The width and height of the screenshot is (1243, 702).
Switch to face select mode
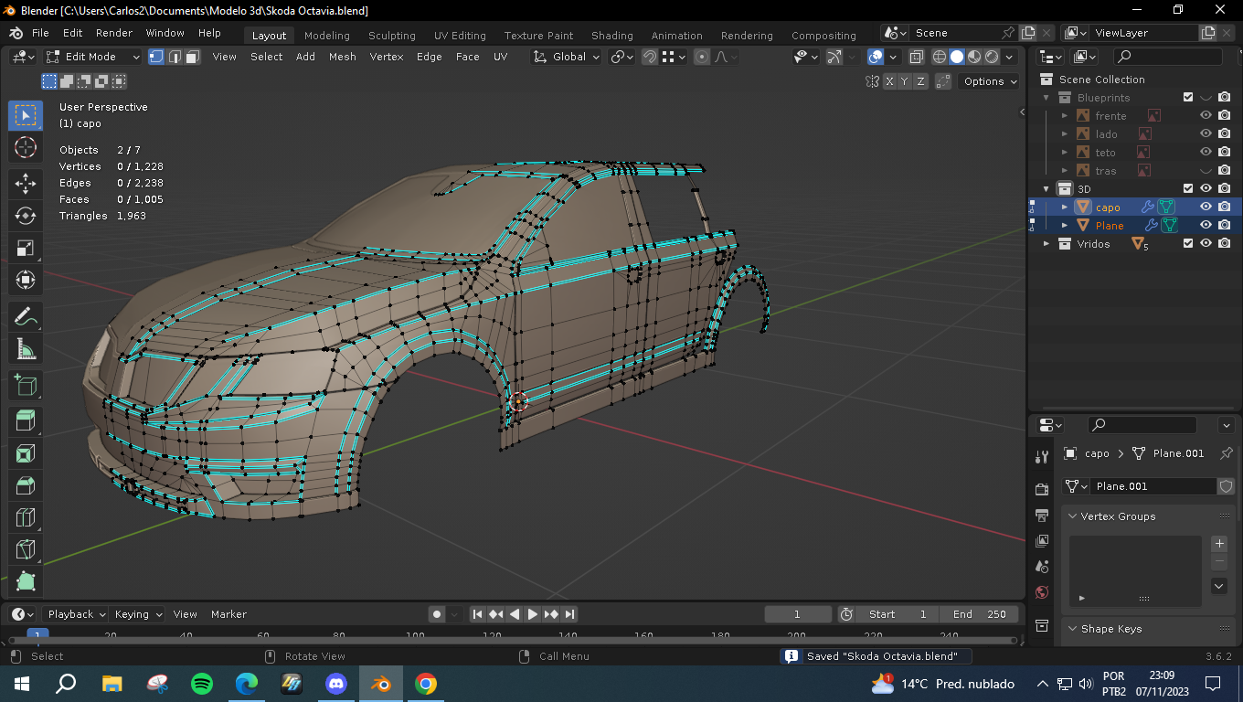pos(193,57)
